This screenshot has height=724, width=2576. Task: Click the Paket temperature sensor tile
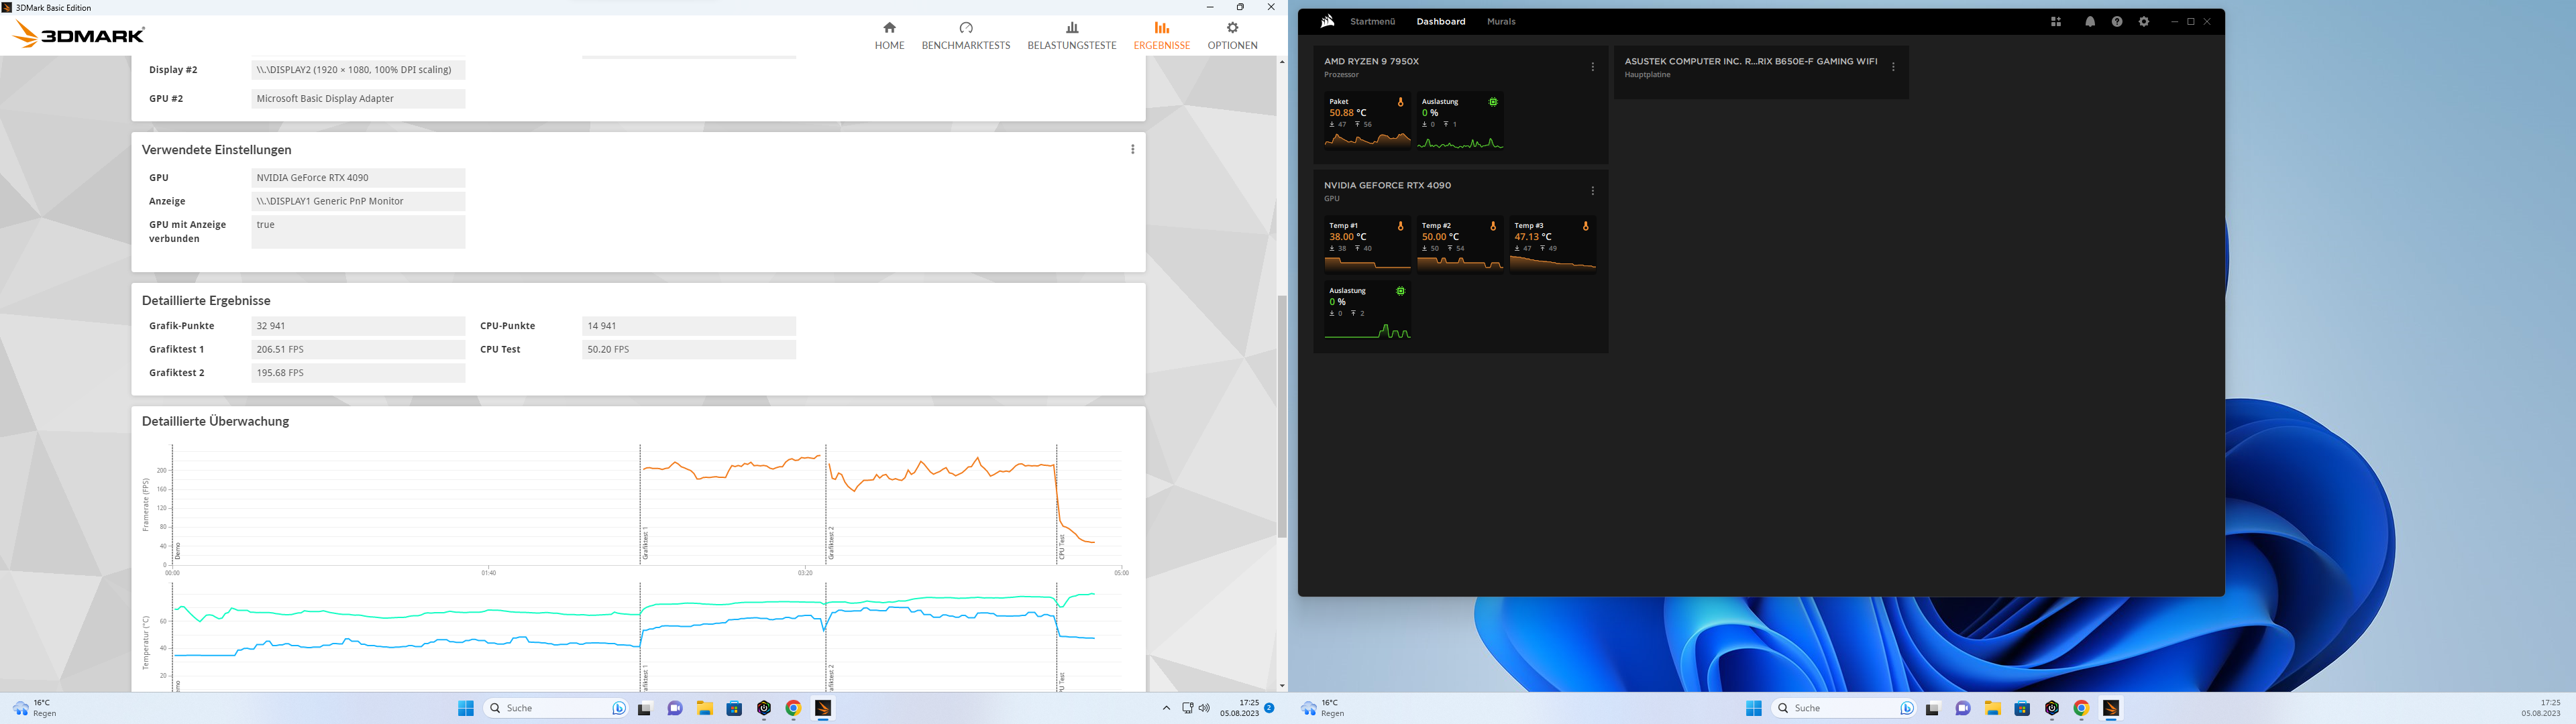[x=1366, y=121]
